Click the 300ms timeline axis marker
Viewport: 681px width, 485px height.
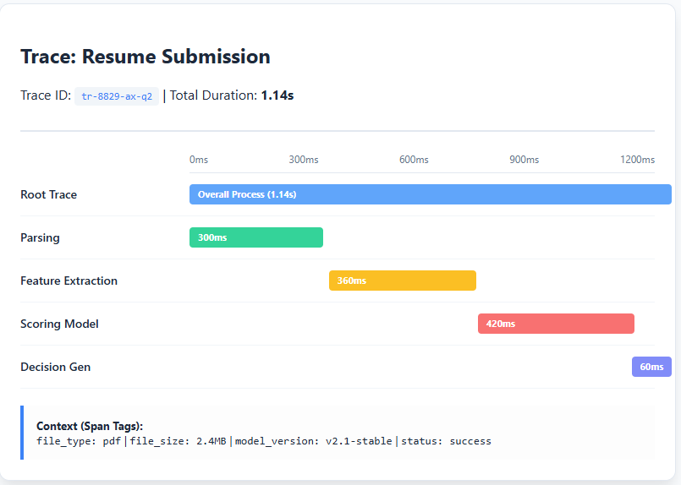pyautogui.click(x=304, y=160)
